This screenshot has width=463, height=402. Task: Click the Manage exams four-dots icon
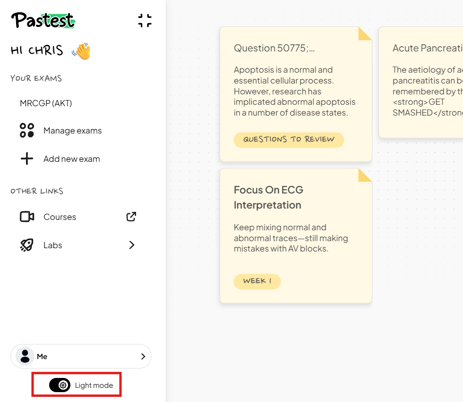27,130
